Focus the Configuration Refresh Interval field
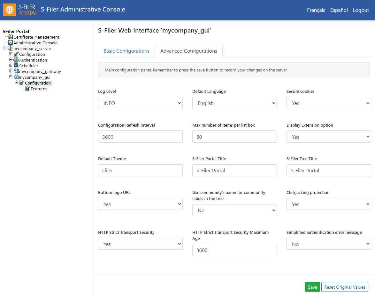The width and height of the screenshot is (375, 296). [140, 137]
